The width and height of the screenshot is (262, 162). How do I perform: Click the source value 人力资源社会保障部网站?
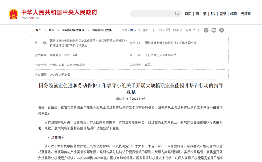(x=160, y=55)
